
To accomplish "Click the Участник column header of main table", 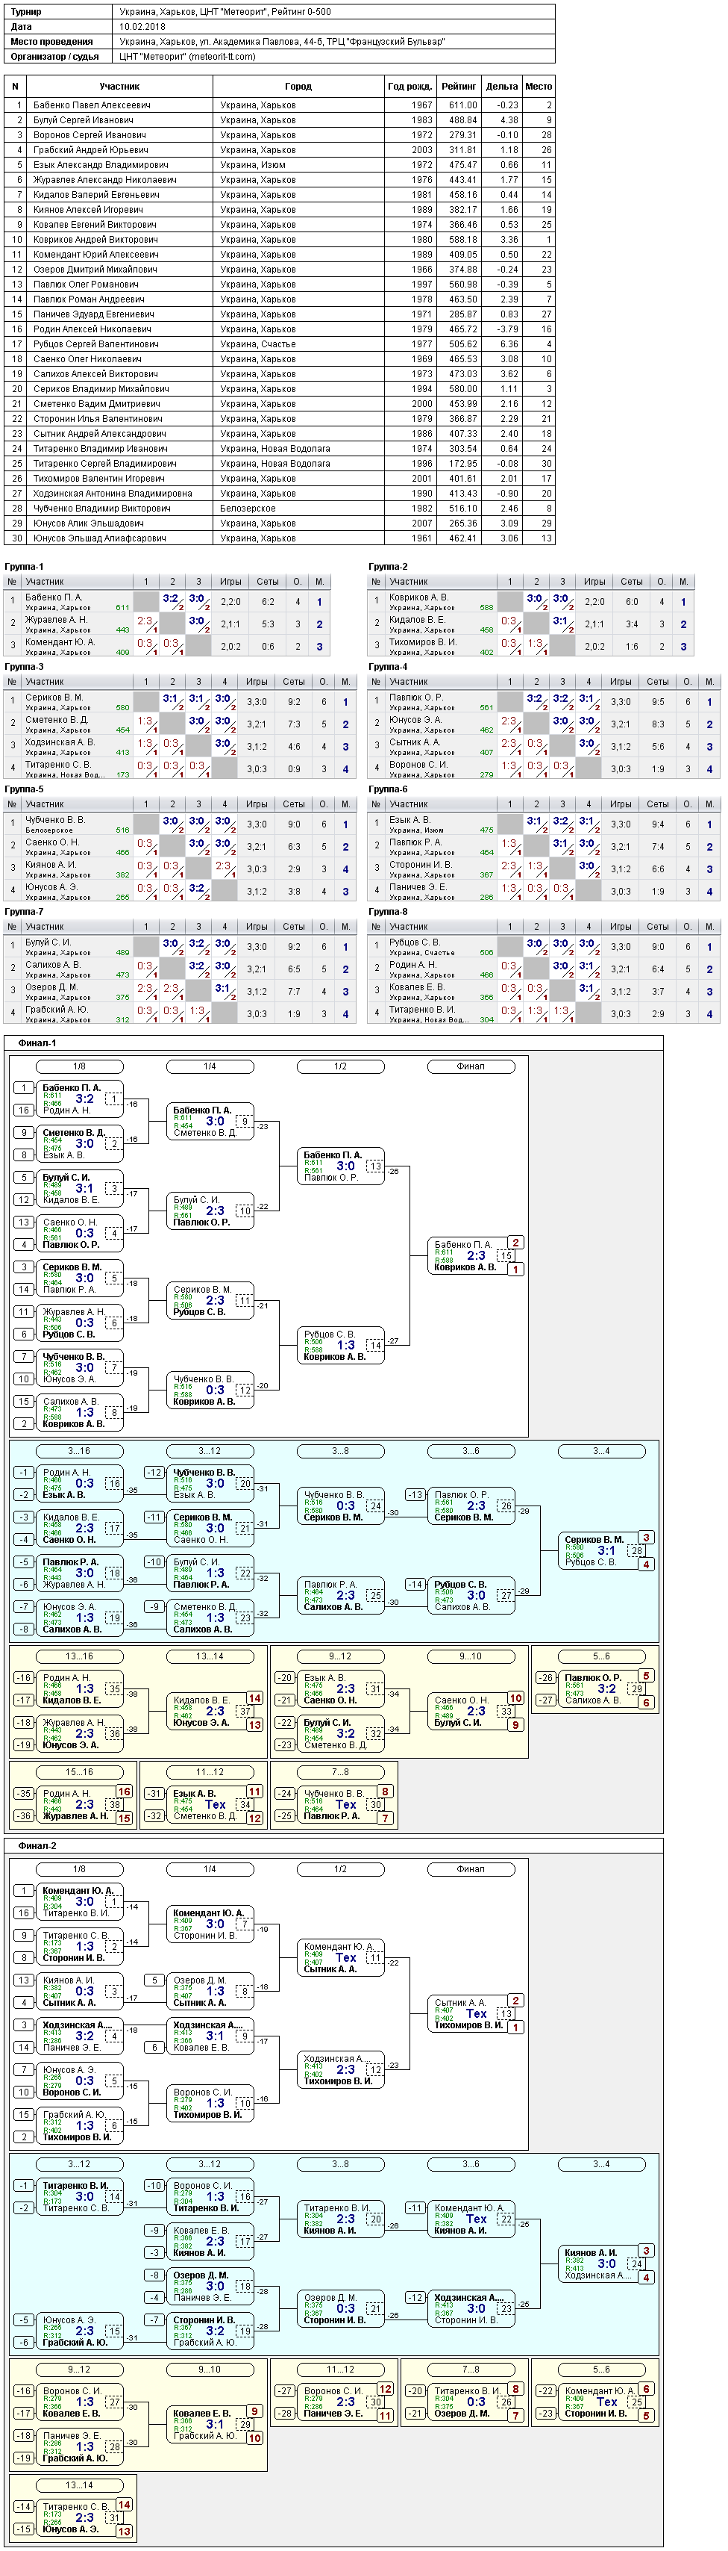I will point(119,86).
